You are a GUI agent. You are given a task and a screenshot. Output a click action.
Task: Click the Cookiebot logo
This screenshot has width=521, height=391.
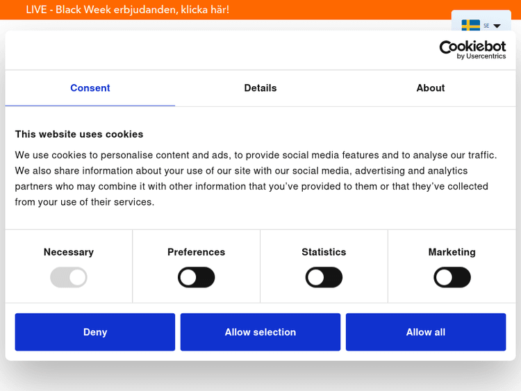(x=472, y=49)
